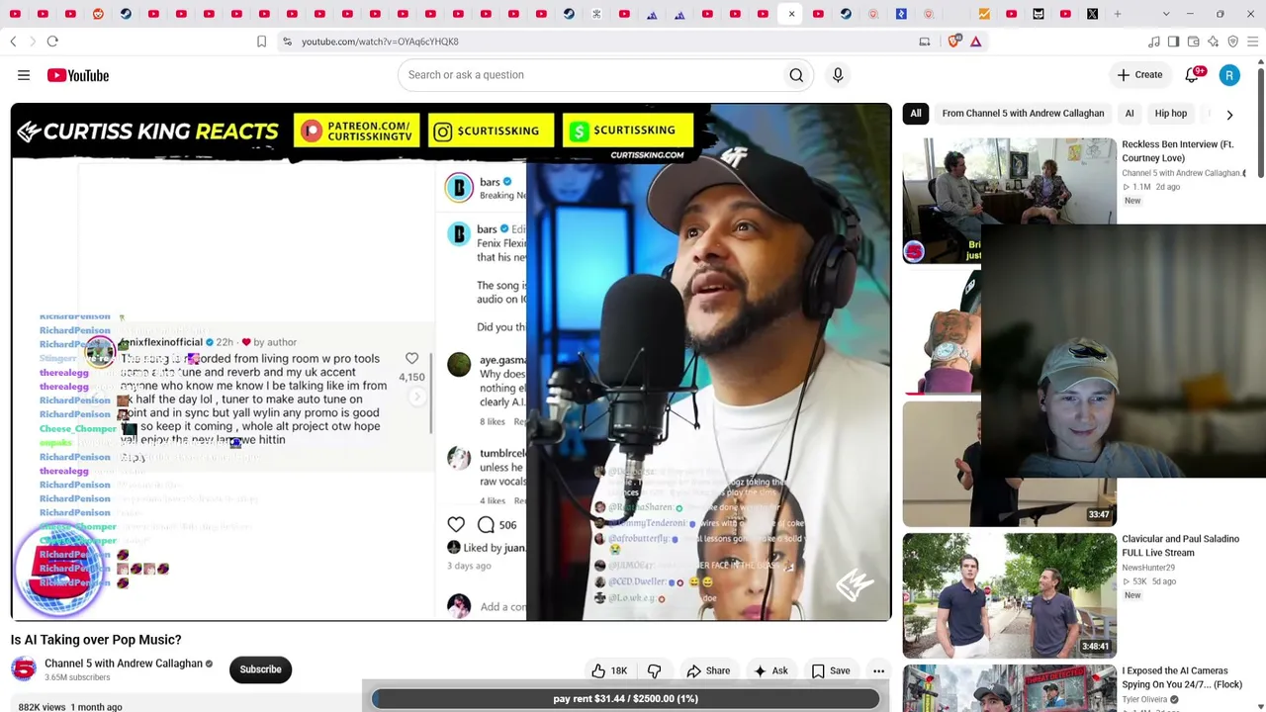The width and height of the screenshot is (1266, 712).
Task: Open Brave Shields lion icon
Action: click(953, 42)
